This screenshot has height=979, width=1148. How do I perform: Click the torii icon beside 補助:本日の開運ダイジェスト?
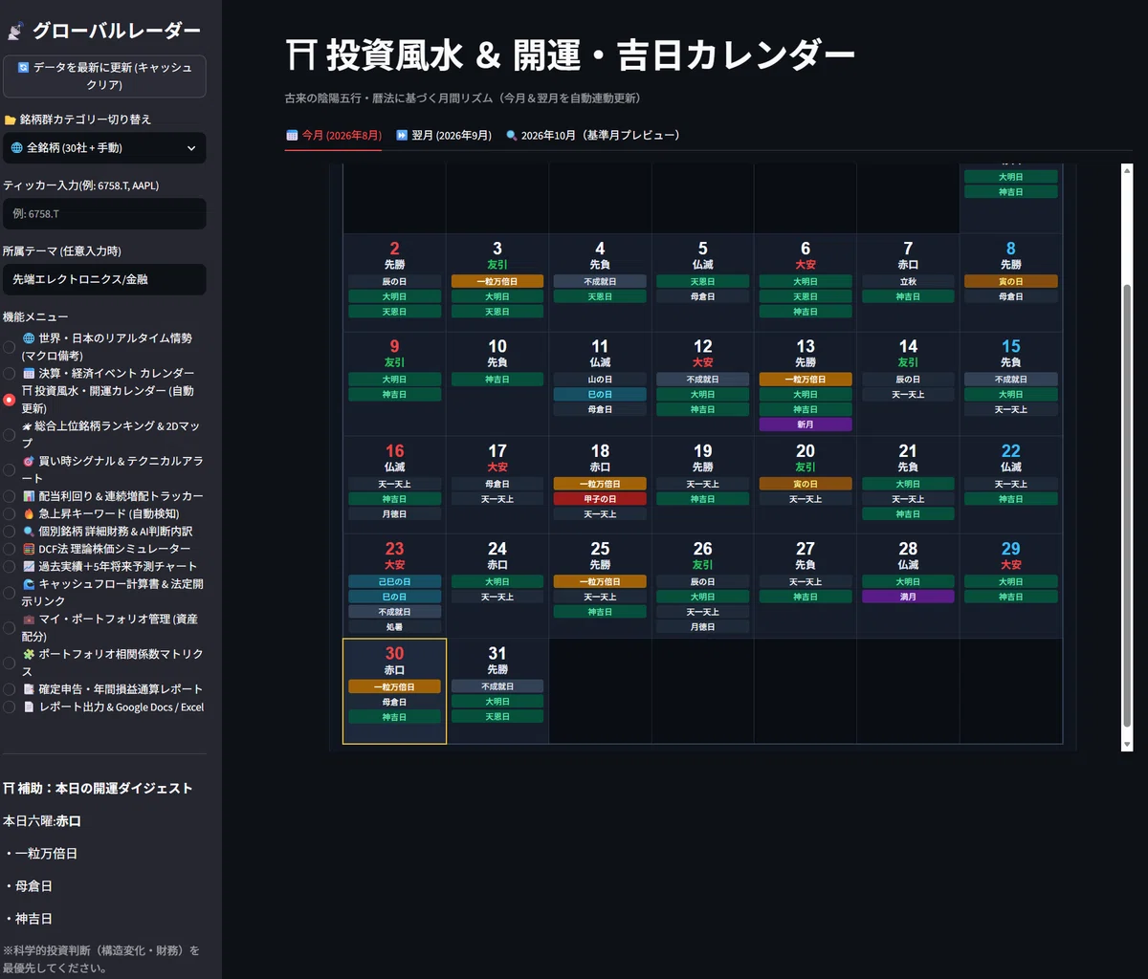pyautogui.click(x=9, y=789)
